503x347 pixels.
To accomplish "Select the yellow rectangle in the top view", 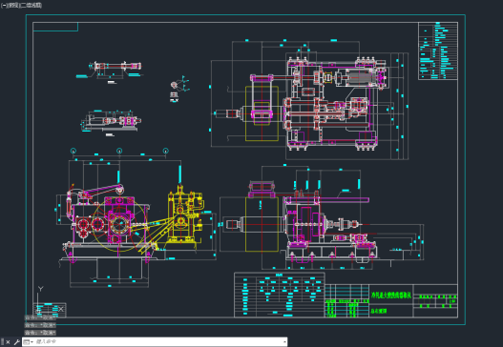I will click(262, 113).
